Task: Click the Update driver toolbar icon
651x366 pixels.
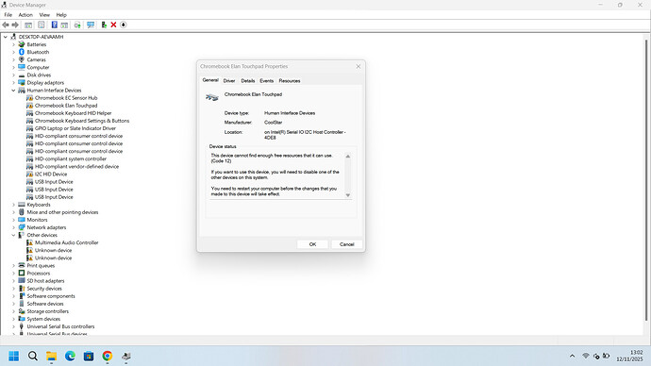Action: [x=77, y=25]
